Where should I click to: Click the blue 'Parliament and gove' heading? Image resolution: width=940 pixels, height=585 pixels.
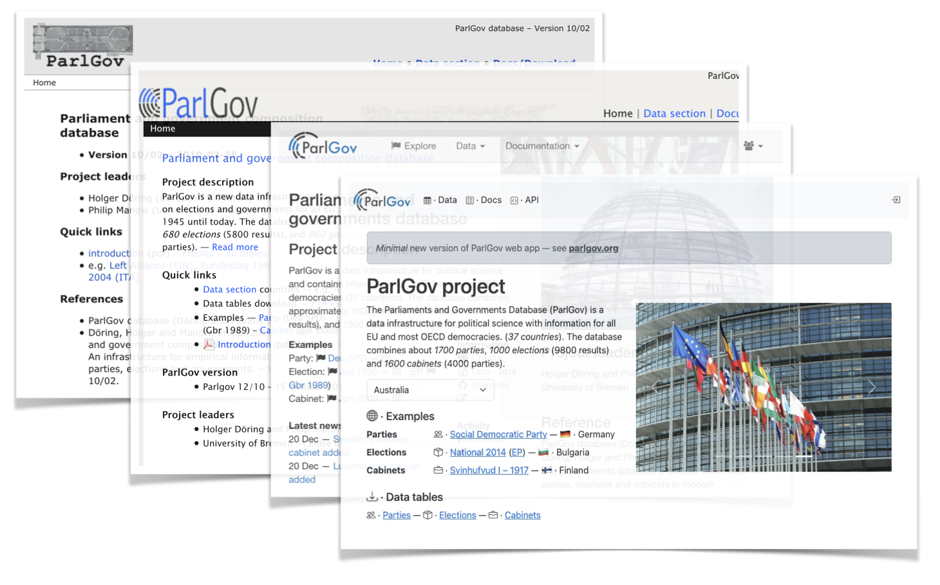217,158
